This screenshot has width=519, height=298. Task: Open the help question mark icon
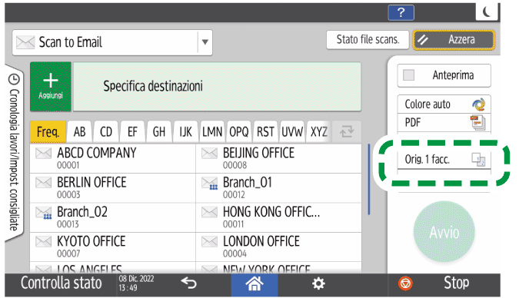pos(401,12)
